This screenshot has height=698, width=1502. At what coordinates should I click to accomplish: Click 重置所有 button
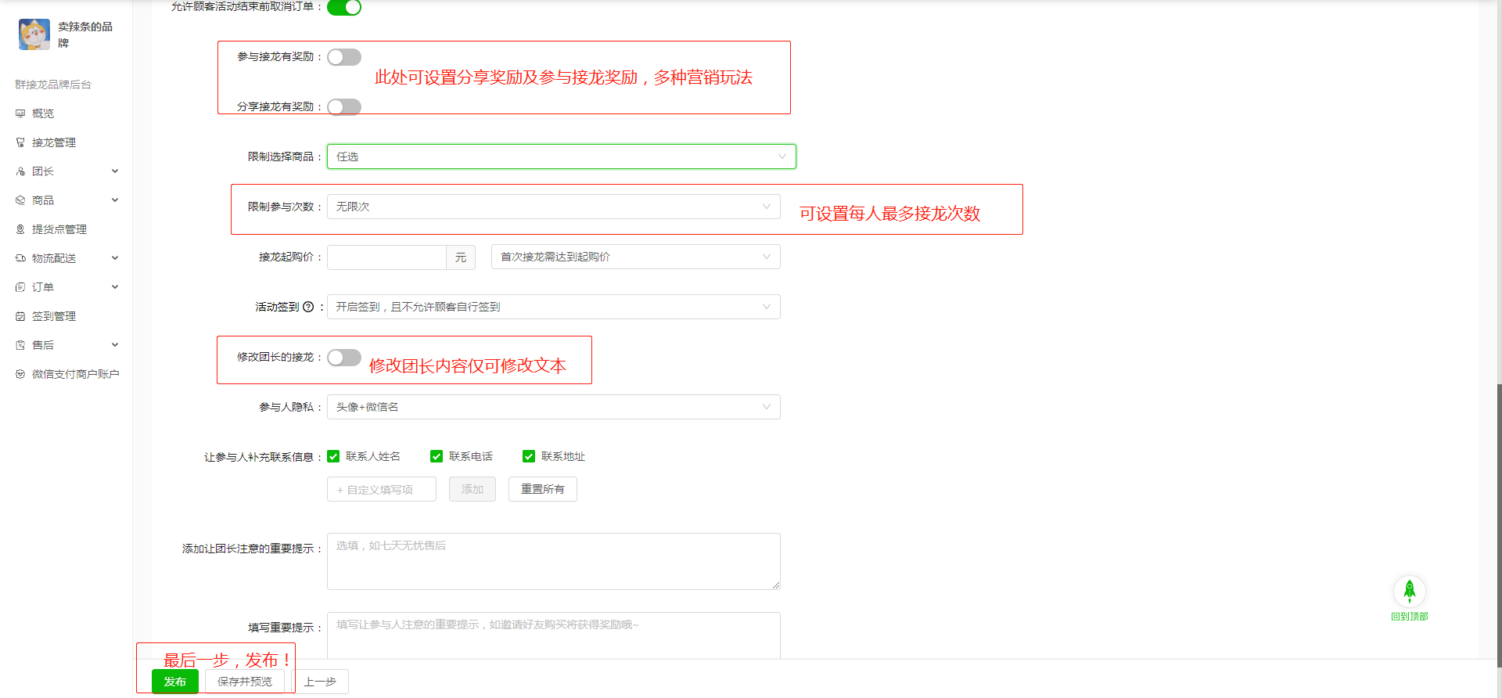(543, 489)
